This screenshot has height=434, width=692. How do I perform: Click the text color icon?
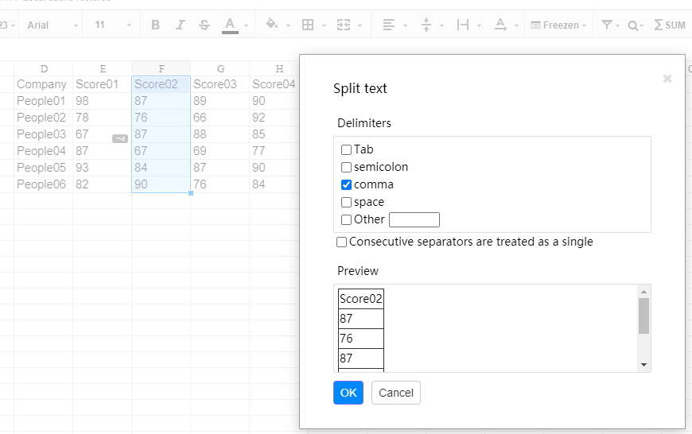[230, 25]
